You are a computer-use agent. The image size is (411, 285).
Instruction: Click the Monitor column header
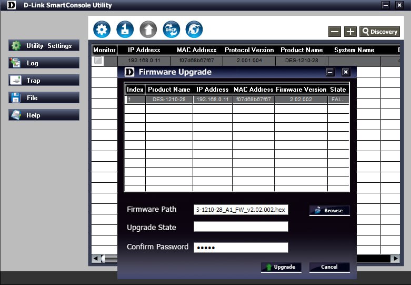point(104,50)
